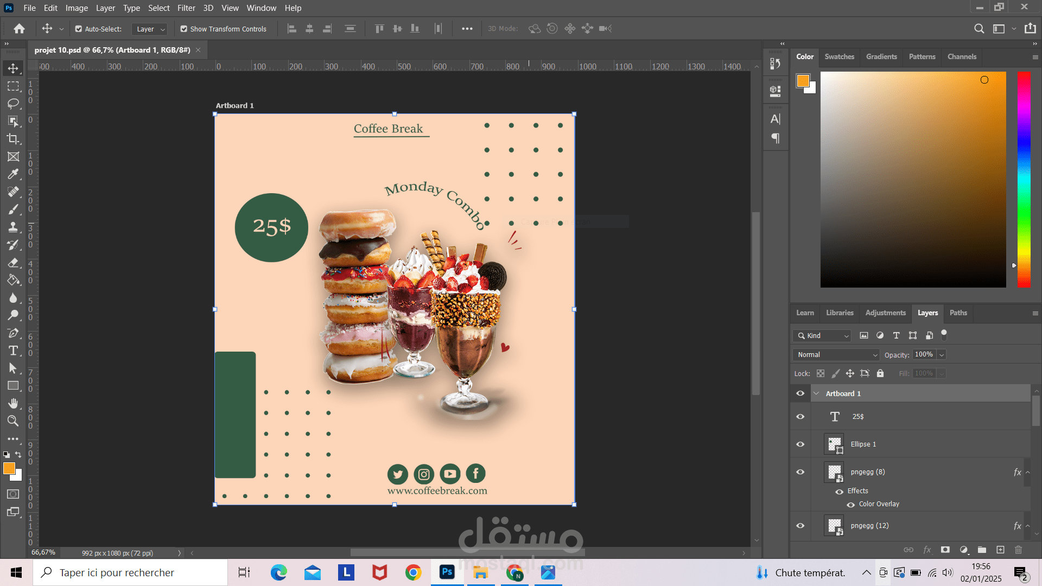Select the Crop tool
The height and width of the screenshot is (586, 1042).
[x=13, y=139]
